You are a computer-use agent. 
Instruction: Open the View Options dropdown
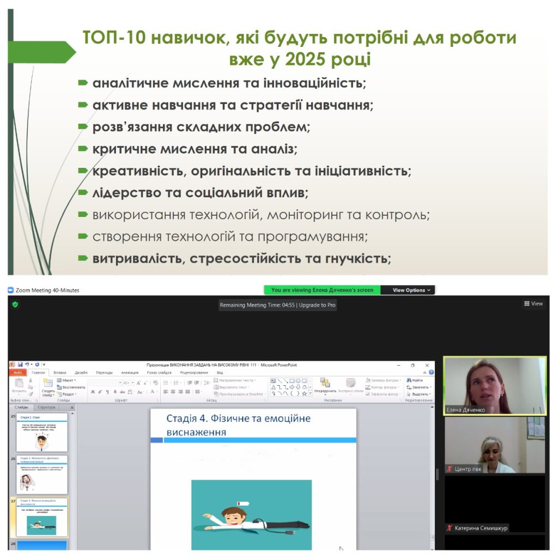(411, 290)
